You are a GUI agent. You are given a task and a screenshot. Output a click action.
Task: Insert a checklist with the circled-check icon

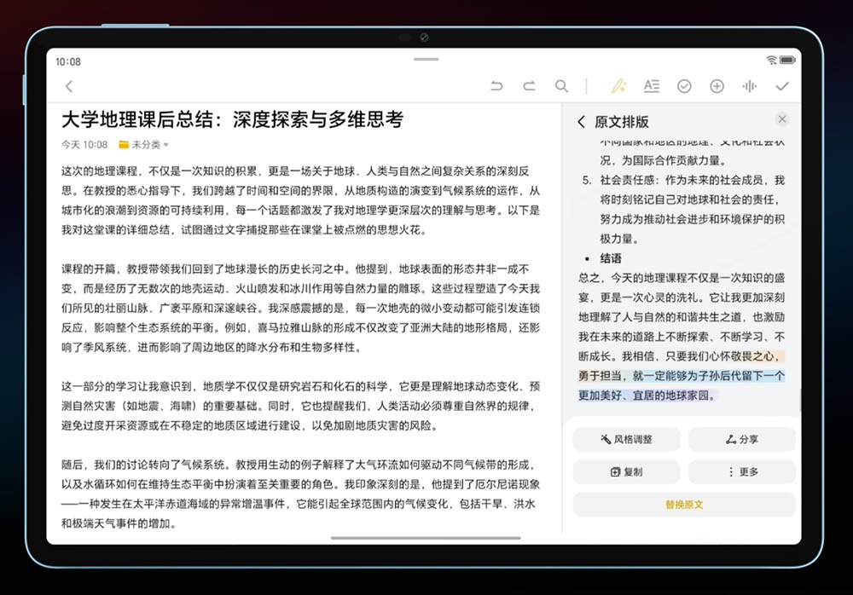pos(684,86)
